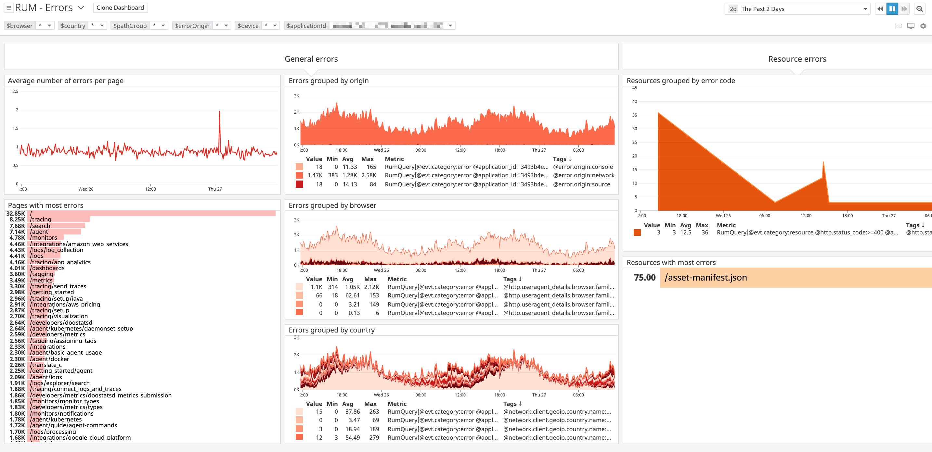Open keyboard shortcuts icon
This screenshot has width=932, height=452.
pyautogui.click(x=899, y=26)
